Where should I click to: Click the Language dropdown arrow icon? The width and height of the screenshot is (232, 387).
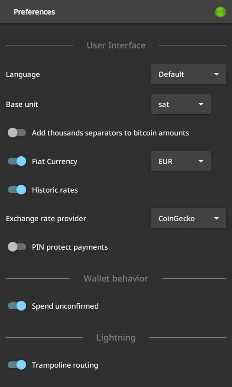click(x=217, y=74)
